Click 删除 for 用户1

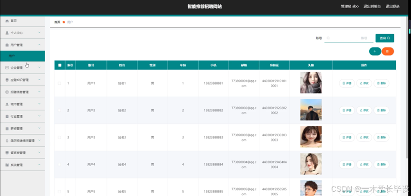[x=382, y=83]
